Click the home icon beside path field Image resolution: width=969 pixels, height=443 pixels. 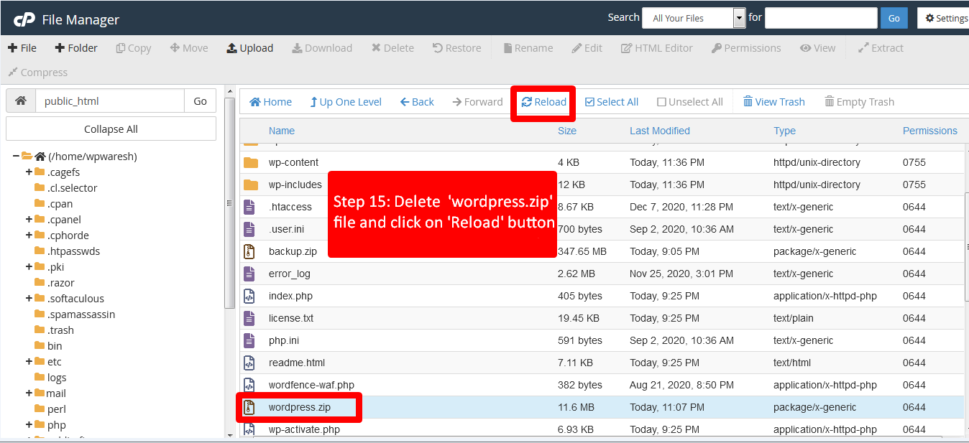[21, 101]
